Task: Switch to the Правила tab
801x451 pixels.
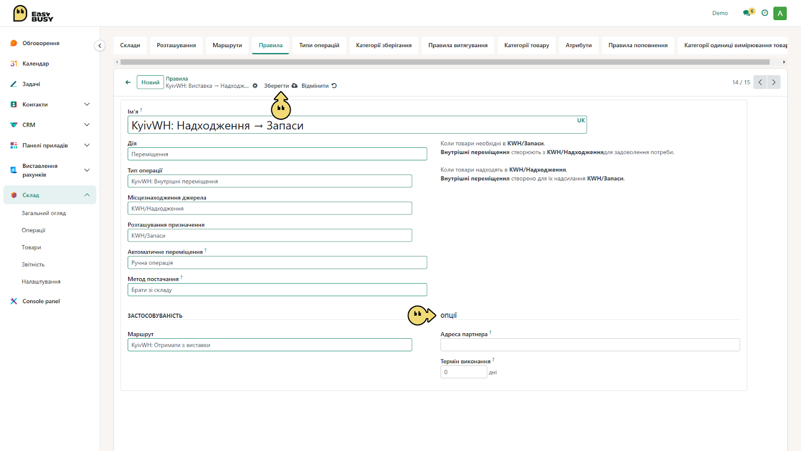Action: tap(270, 45)
